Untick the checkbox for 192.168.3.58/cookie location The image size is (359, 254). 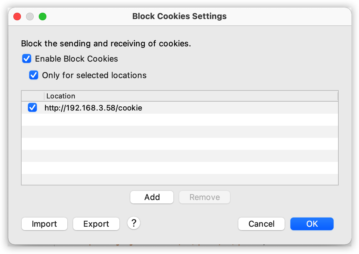click(x=32, y=108)
